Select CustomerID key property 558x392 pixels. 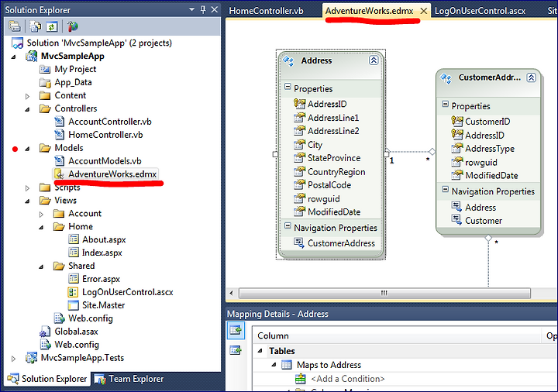coord(487,122)
